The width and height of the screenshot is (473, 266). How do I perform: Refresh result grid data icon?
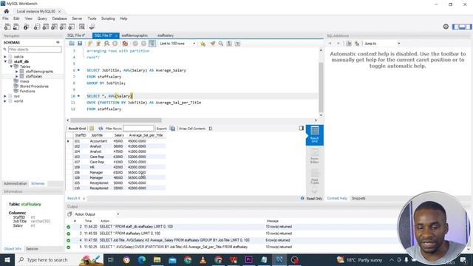(101, 129)
